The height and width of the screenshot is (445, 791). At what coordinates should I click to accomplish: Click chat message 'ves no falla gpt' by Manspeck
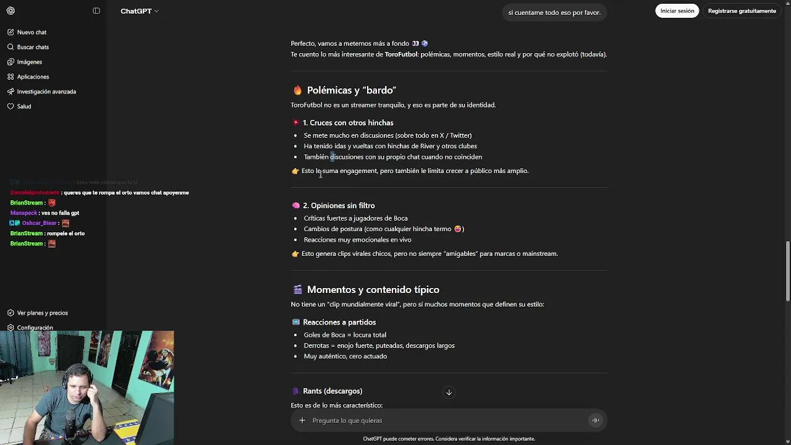(x=60, y=213)
